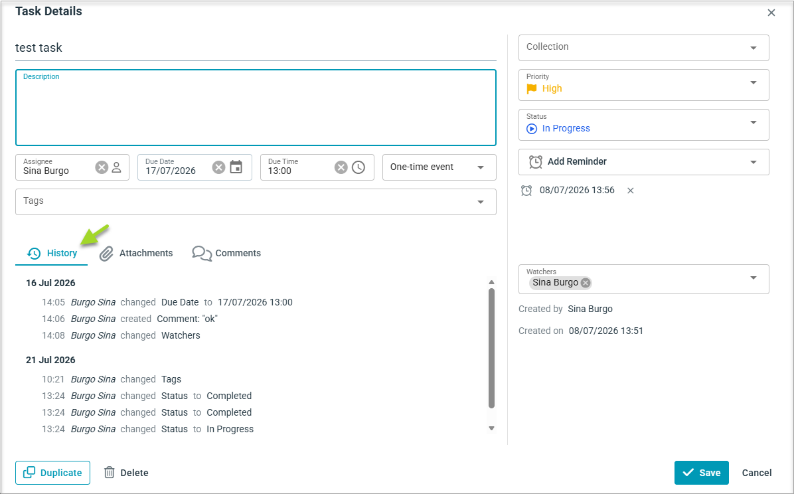Image resolution: width=794 pixels, height=494 pixels.
Task: Switch to the Comments tab
Action: 226,254
